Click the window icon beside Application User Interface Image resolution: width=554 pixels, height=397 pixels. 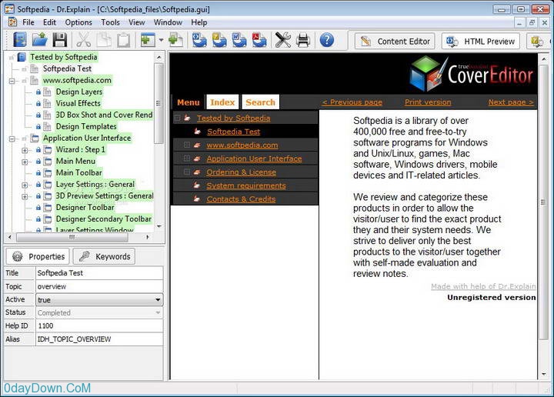tap(35, 138)
